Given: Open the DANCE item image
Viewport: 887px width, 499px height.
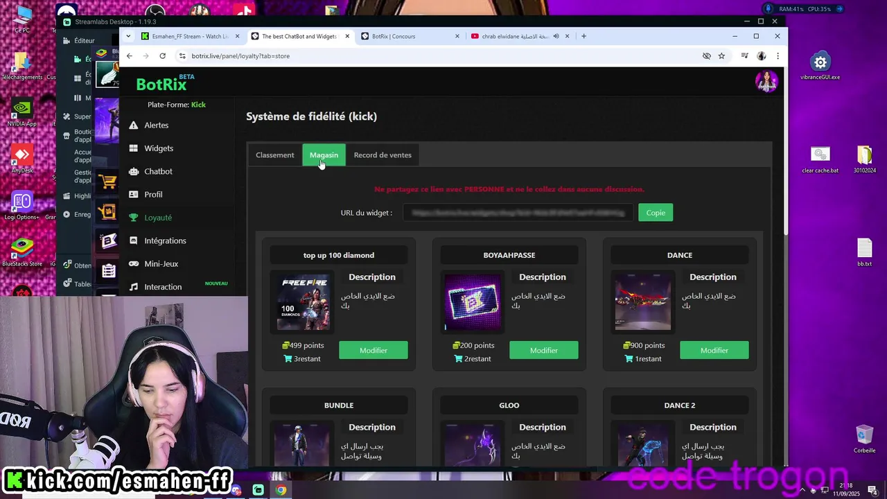Looking at the screenshot, I should tap(643, 302).
